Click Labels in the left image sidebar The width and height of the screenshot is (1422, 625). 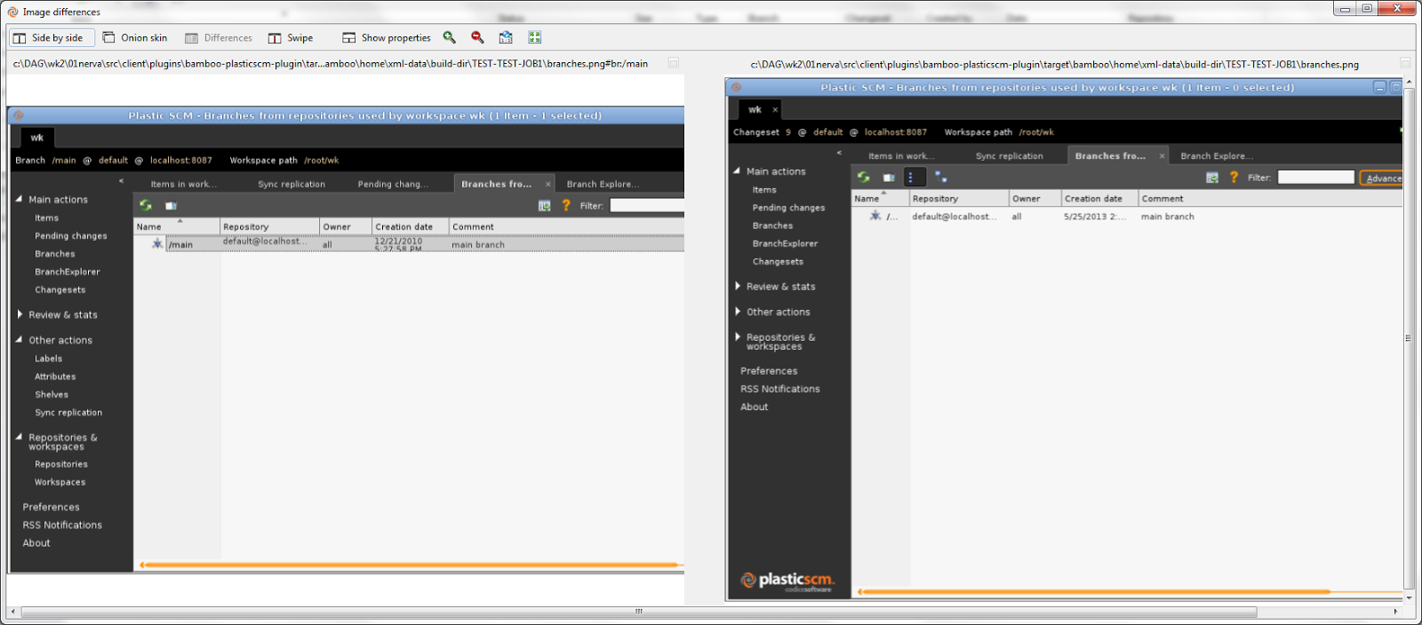[48, 359]
